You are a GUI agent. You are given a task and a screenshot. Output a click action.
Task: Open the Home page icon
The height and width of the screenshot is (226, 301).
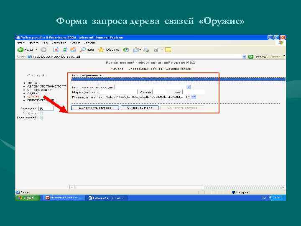pyautogui.click(x=73, y=50)
